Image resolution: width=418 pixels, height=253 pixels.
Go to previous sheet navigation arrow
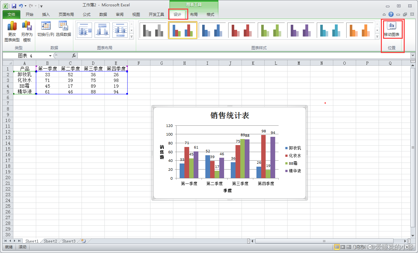coord(10,241)
